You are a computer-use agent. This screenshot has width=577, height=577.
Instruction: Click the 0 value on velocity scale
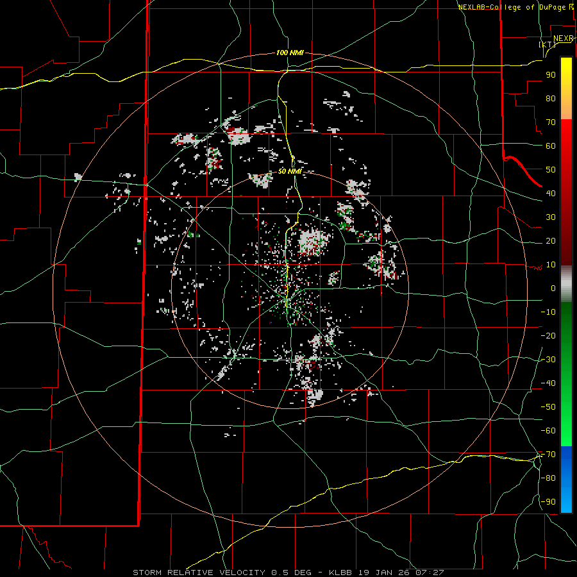(x=553, y=288)
